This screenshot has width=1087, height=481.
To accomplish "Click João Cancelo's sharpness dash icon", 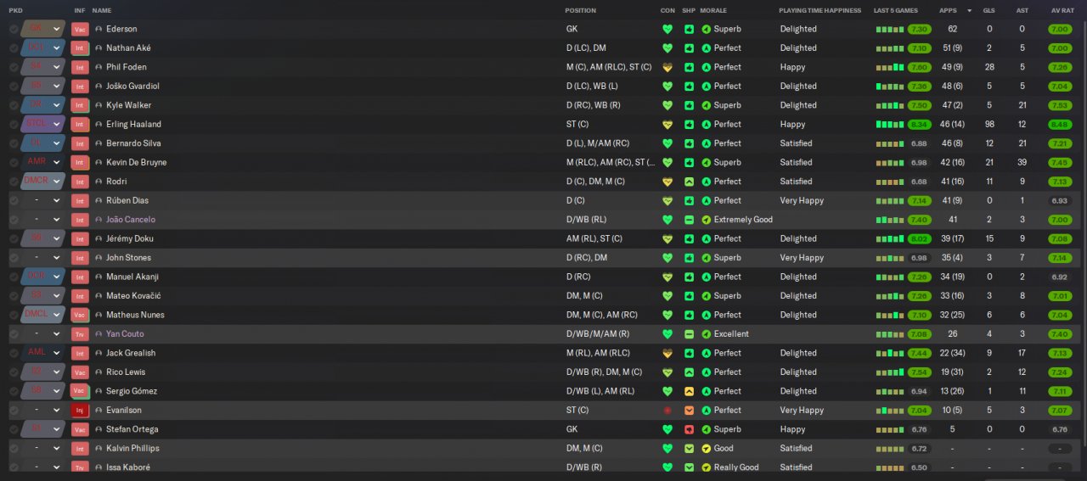I will coord(689,220).
